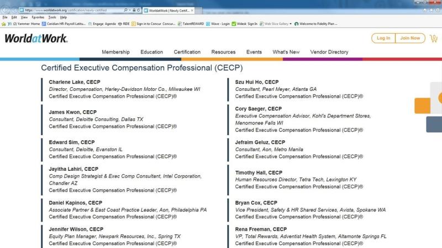Click the Certified Executive Compensation Professional heading
This screenshot has width=442, height=248.
coord(142,68)
